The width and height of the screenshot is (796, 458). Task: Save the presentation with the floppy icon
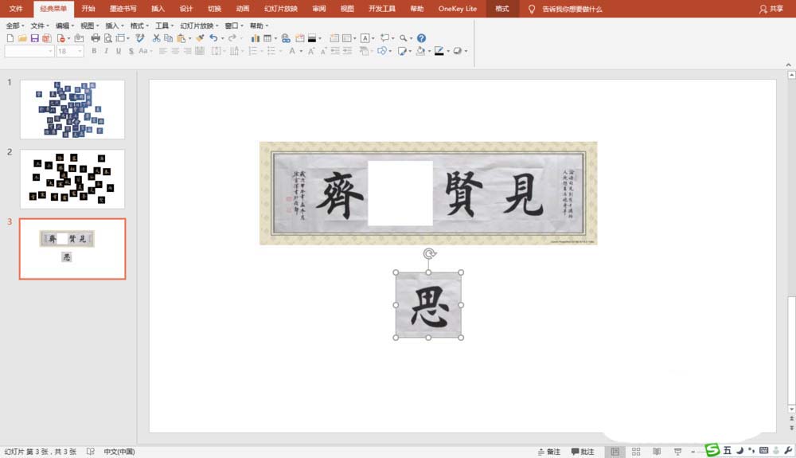click(34, 38)
